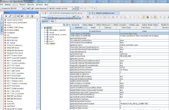Close the 1 - SQLSERVER session tab
169x110 pixels.
click(x=43, y=13)
